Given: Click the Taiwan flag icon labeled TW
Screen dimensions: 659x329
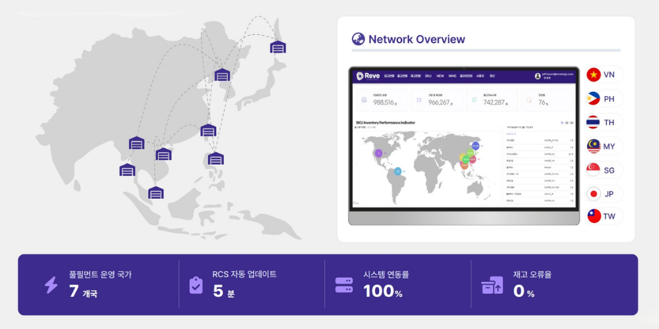Looking at the screenshot, I should (594, 216).
